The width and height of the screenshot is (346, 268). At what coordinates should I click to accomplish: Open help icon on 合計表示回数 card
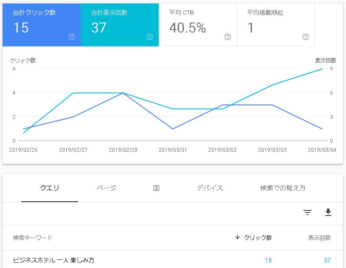point(150,37)
